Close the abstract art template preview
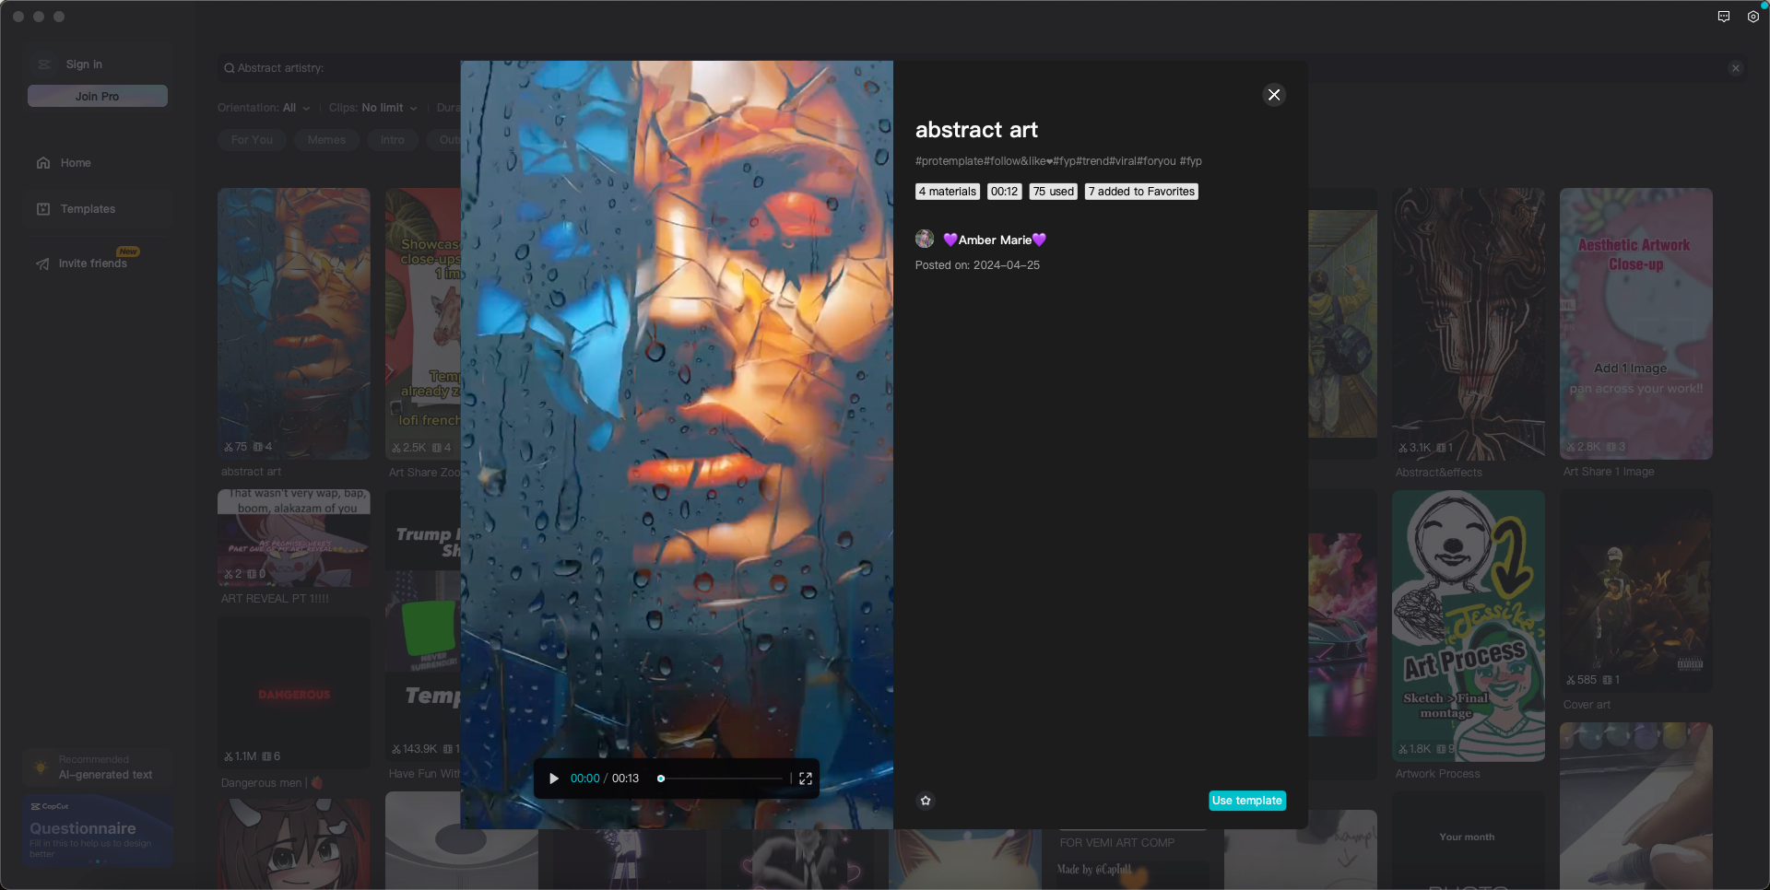The width and height of the screenshot is (1770, 890). pyautogui.click(x=1274, y=95)
